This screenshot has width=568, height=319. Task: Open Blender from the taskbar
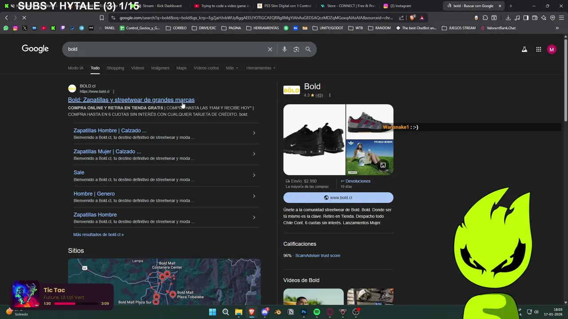click(278, 312)
